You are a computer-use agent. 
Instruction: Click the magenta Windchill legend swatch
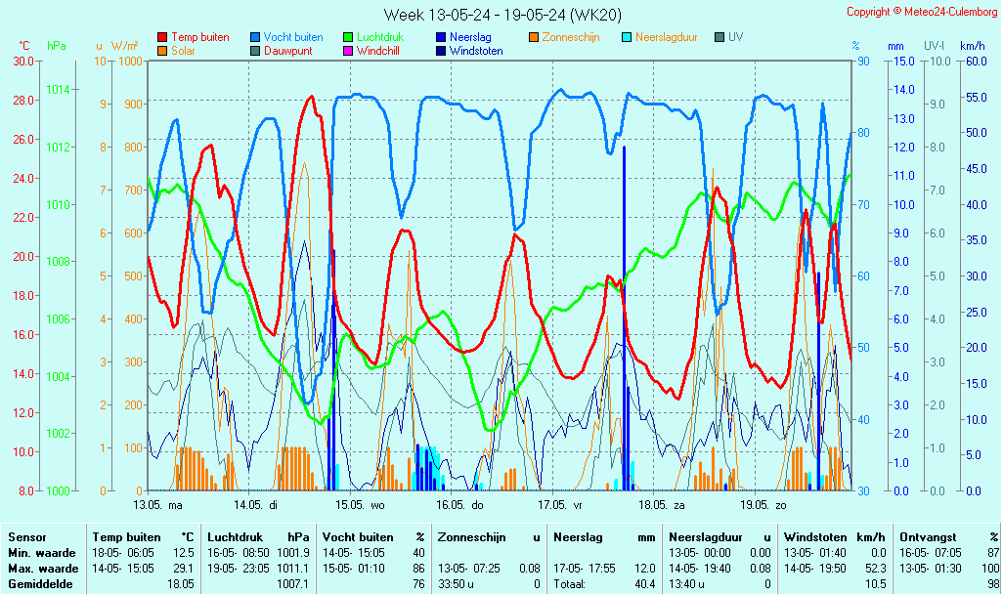[348, 51]
